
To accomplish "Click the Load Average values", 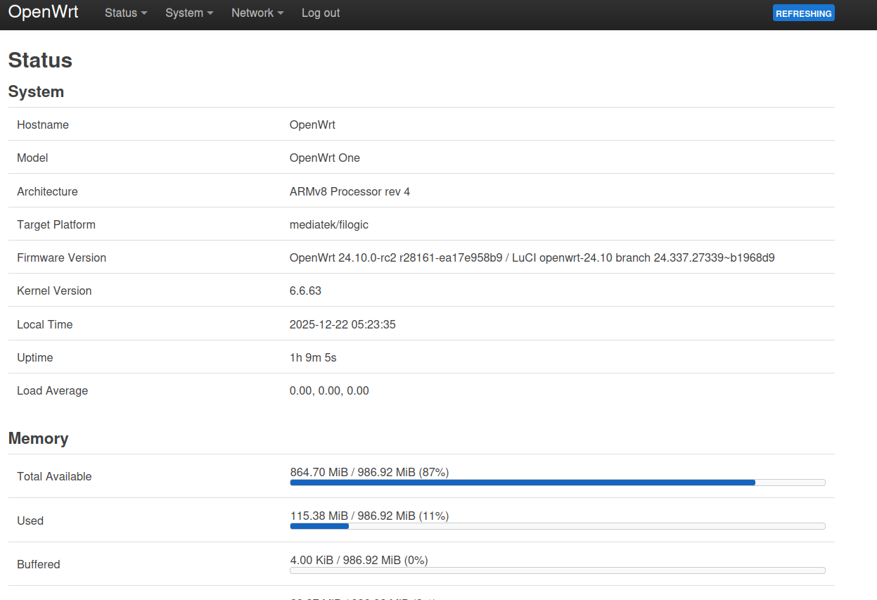I will (329, 391).
